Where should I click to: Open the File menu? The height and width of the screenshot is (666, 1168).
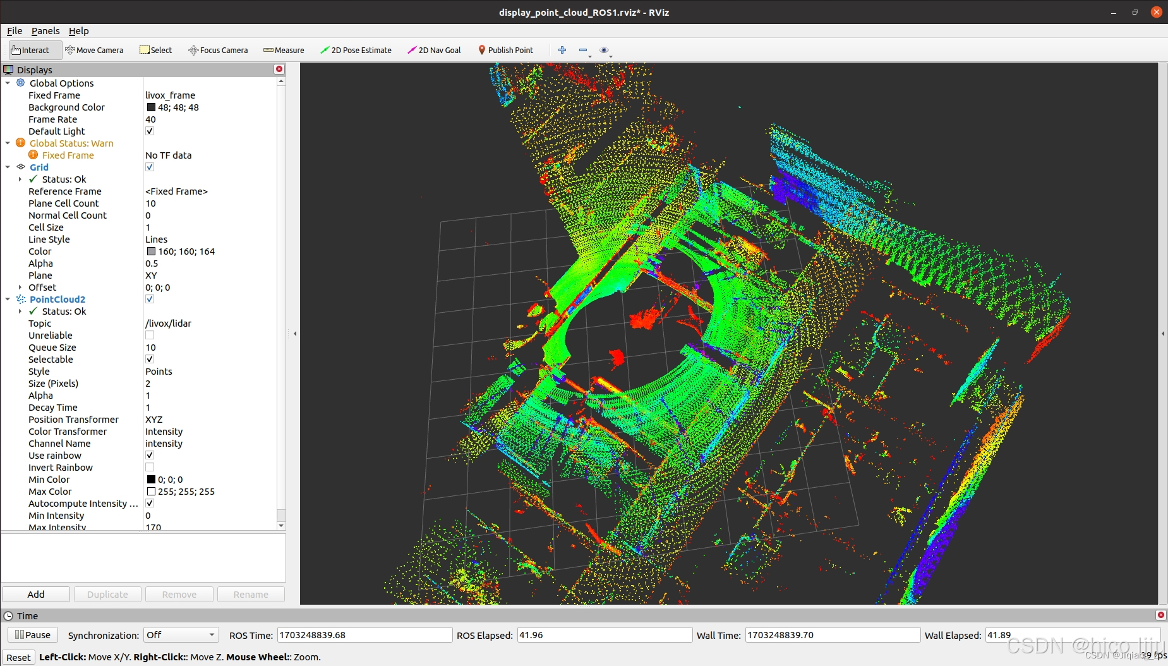[15, 31]
